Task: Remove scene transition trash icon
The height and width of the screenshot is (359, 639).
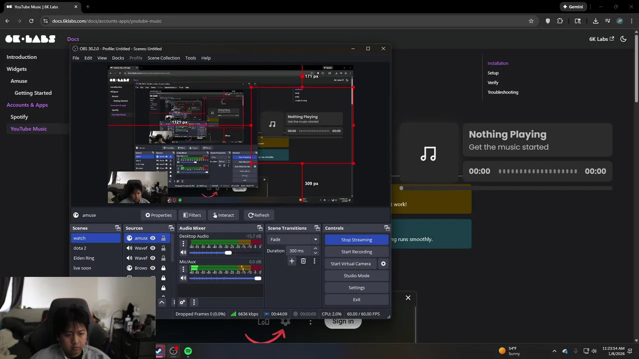Action: tap(303, 261)
